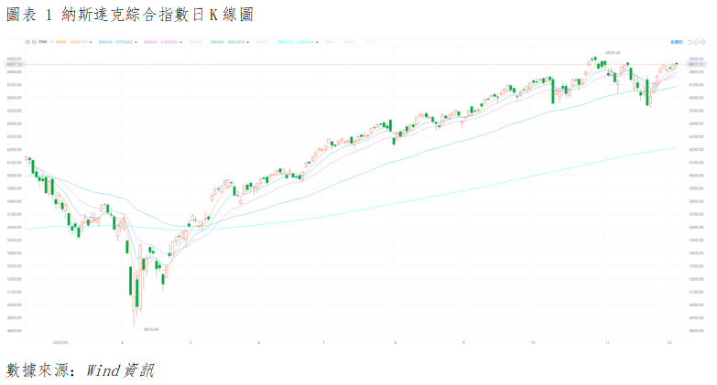Viewport: 717px width, 385px height.
Task: Click the circled X icon at top right
Action: tap(703, 42)
